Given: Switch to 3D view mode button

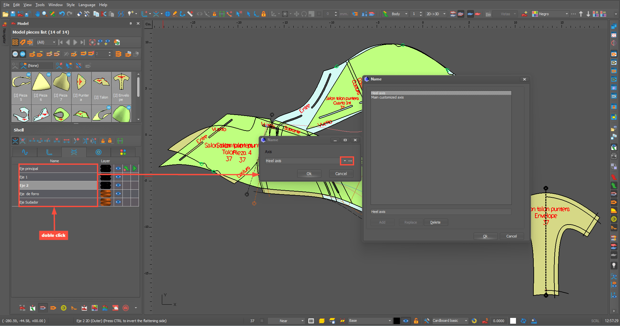Looking at the screenshot, I should tap(23, 54).
